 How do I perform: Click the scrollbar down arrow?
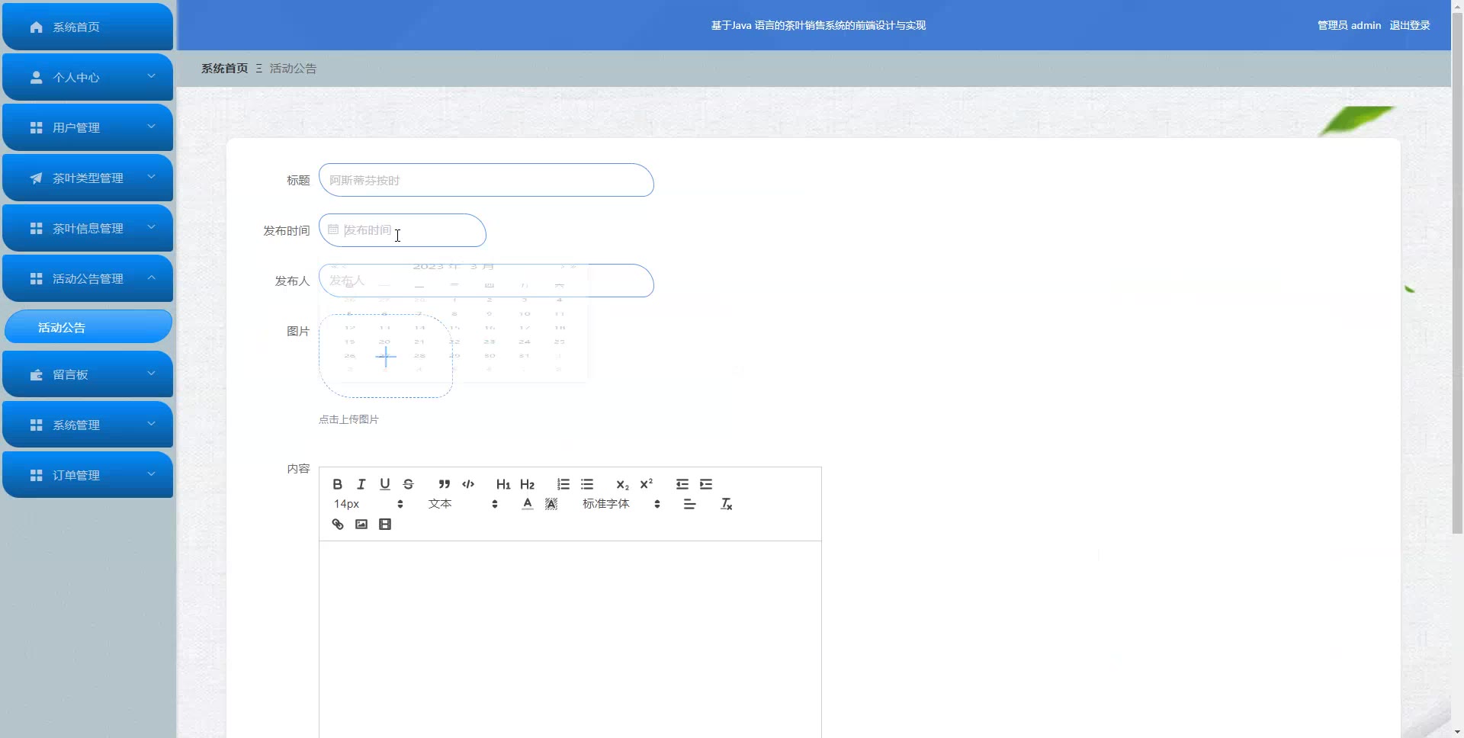1457,732
